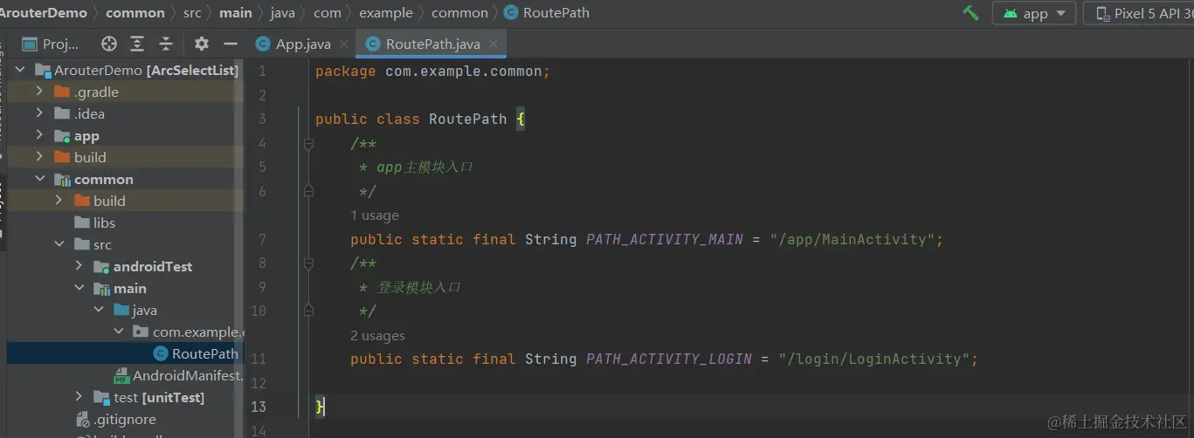
Task: Hide the Project panel with minus icon
Action: click(x=231, y=44)
